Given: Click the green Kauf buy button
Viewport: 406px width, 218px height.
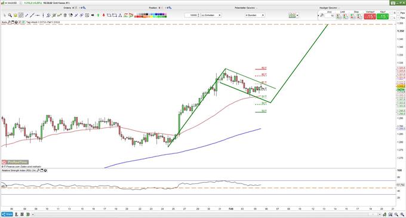Looking at the screenshot, I should click(383, 17).
